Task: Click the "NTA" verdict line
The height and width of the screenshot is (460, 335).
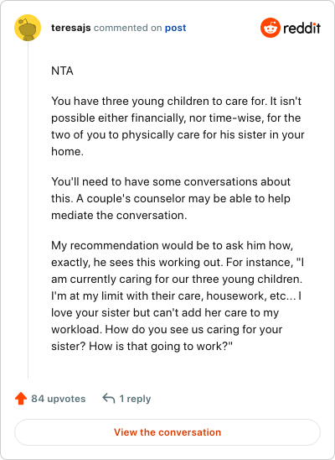Action: click(x=62, y=71)
